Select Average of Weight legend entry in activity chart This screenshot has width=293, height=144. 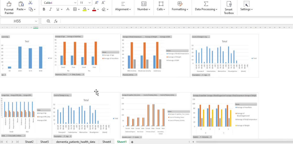tap(174, 57)
